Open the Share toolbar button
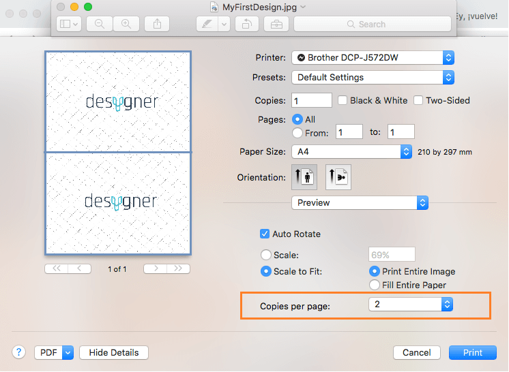The image size is (509, 372). [x=157, y=24]
